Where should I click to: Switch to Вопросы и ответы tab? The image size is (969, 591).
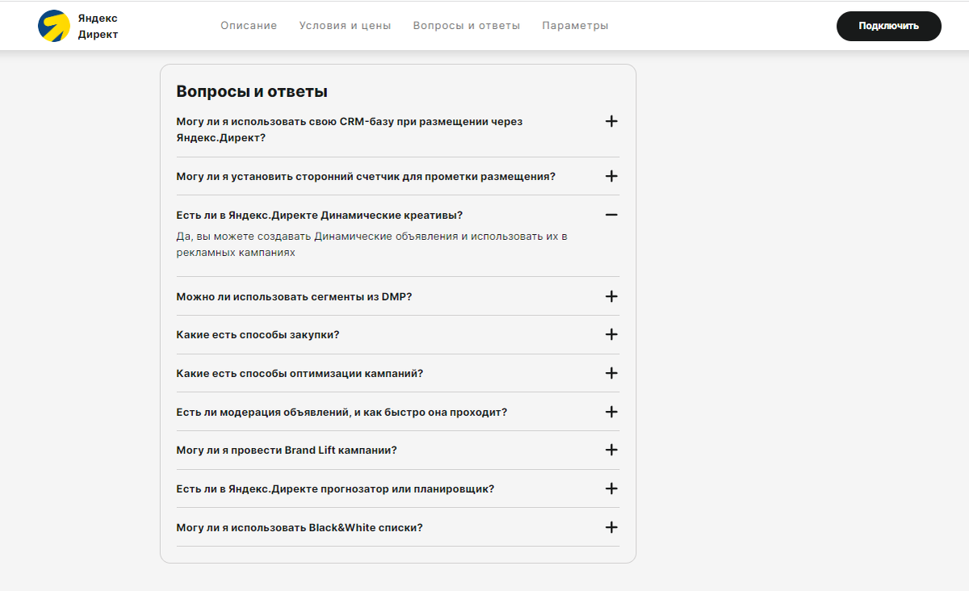point(467,26)
